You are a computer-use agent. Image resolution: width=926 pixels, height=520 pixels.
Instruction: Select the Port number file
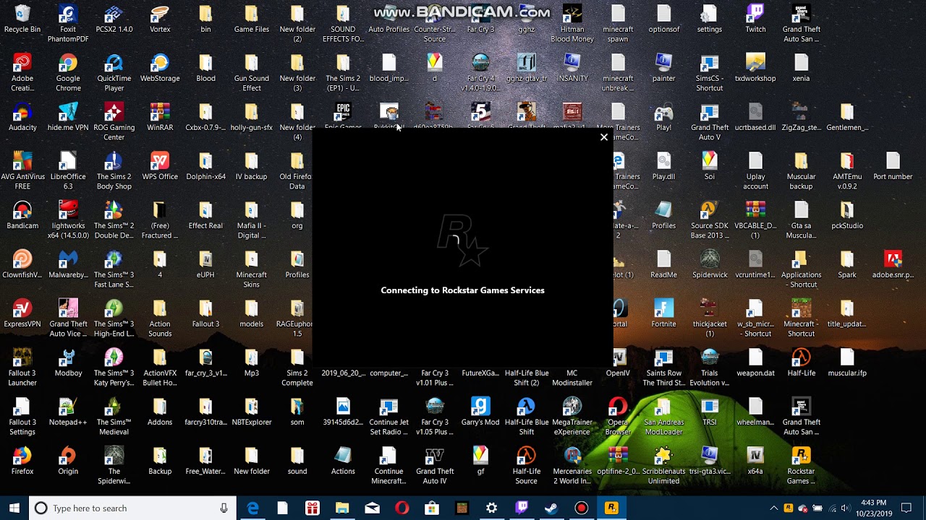point(893,167)
